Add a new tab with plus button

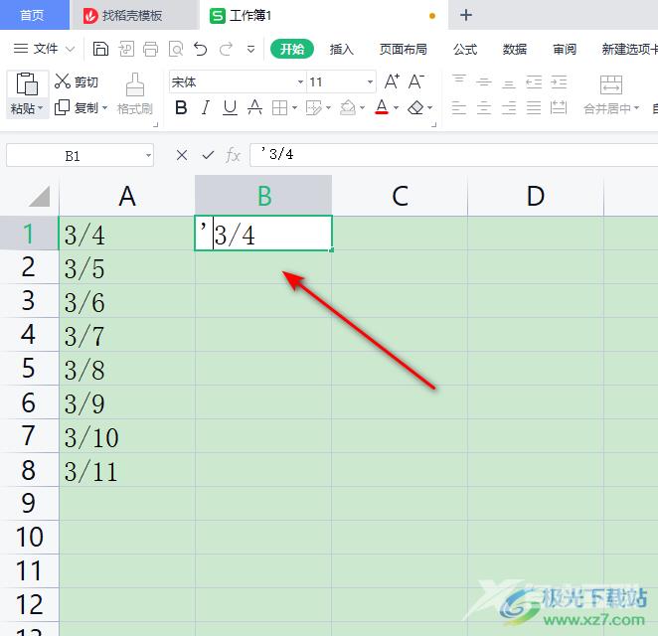[x=466, y=15]
